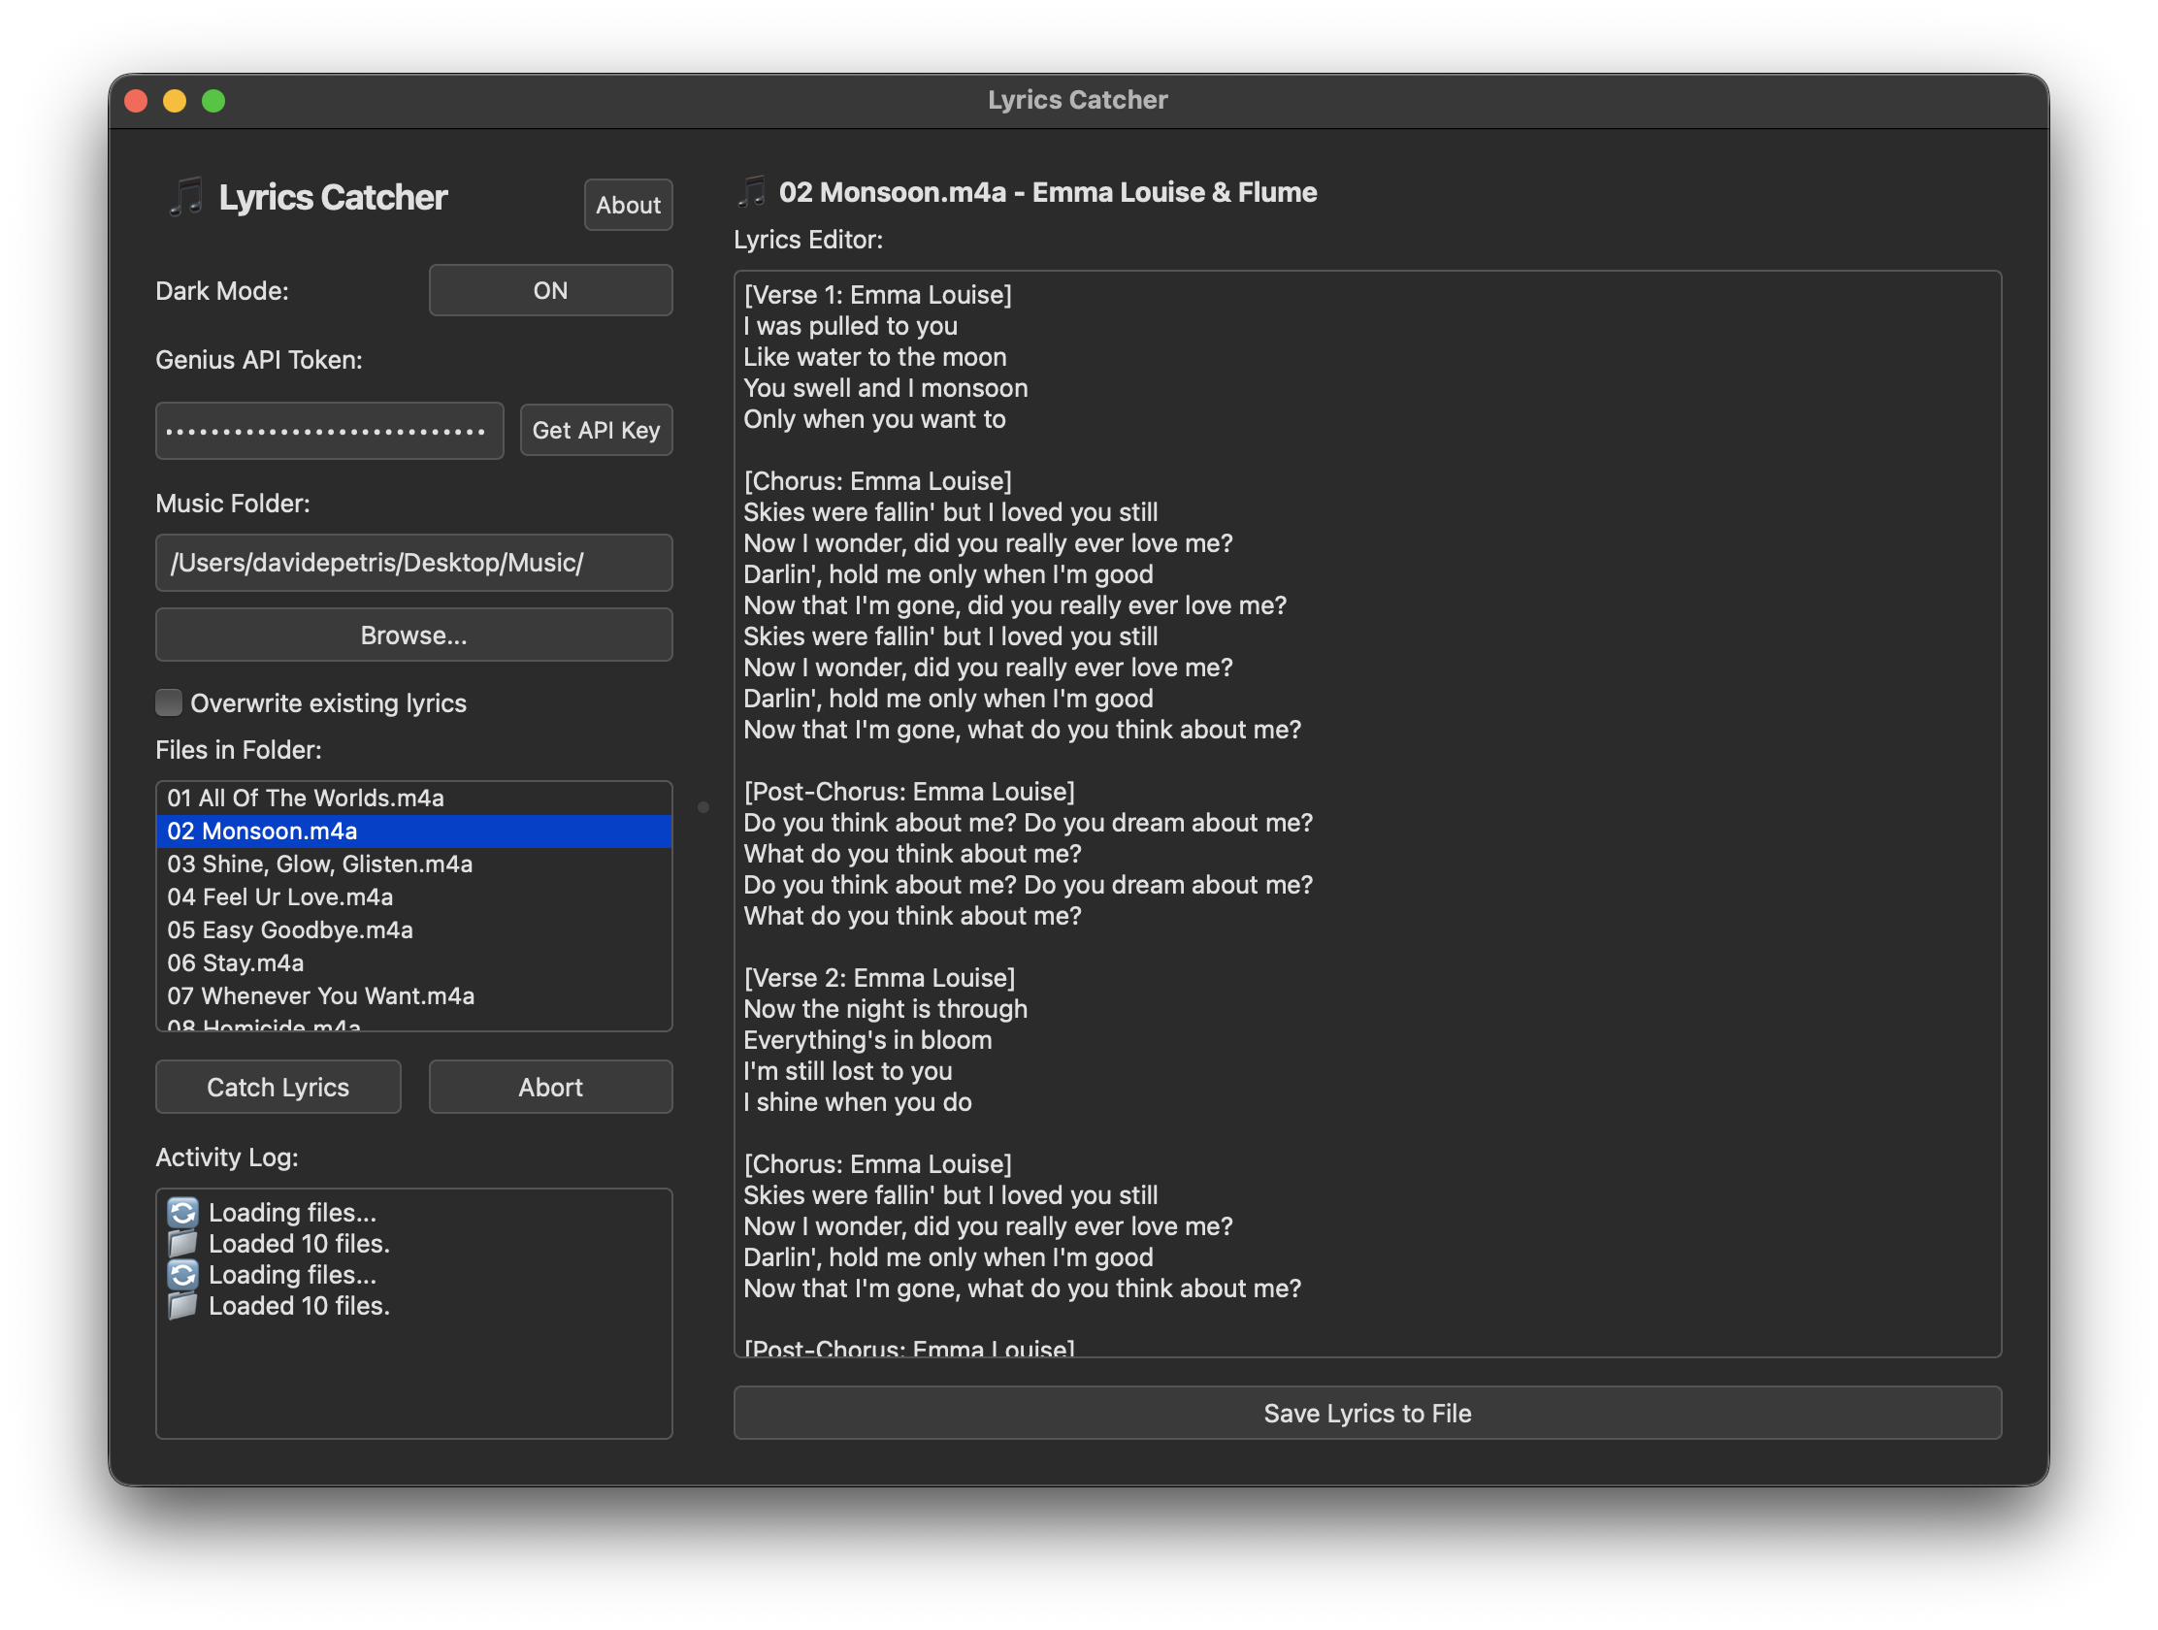Click the Browse... folder button
The height and width of the screenshot is (1630, 2158).
pyautogui.click(x=413, y=636)
